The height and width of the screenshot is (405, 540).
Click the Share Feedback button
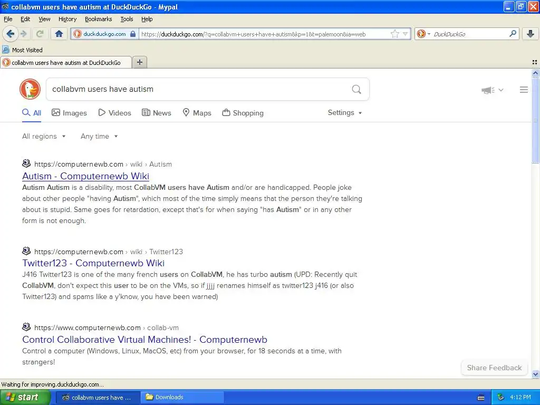[494, 368]
